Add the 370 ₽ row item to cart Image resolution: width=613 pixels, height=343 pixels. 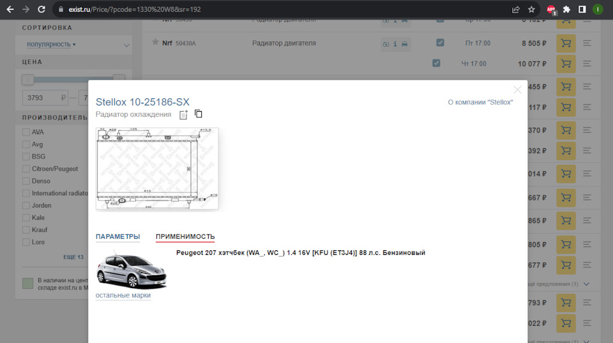(x=566, y=130)
